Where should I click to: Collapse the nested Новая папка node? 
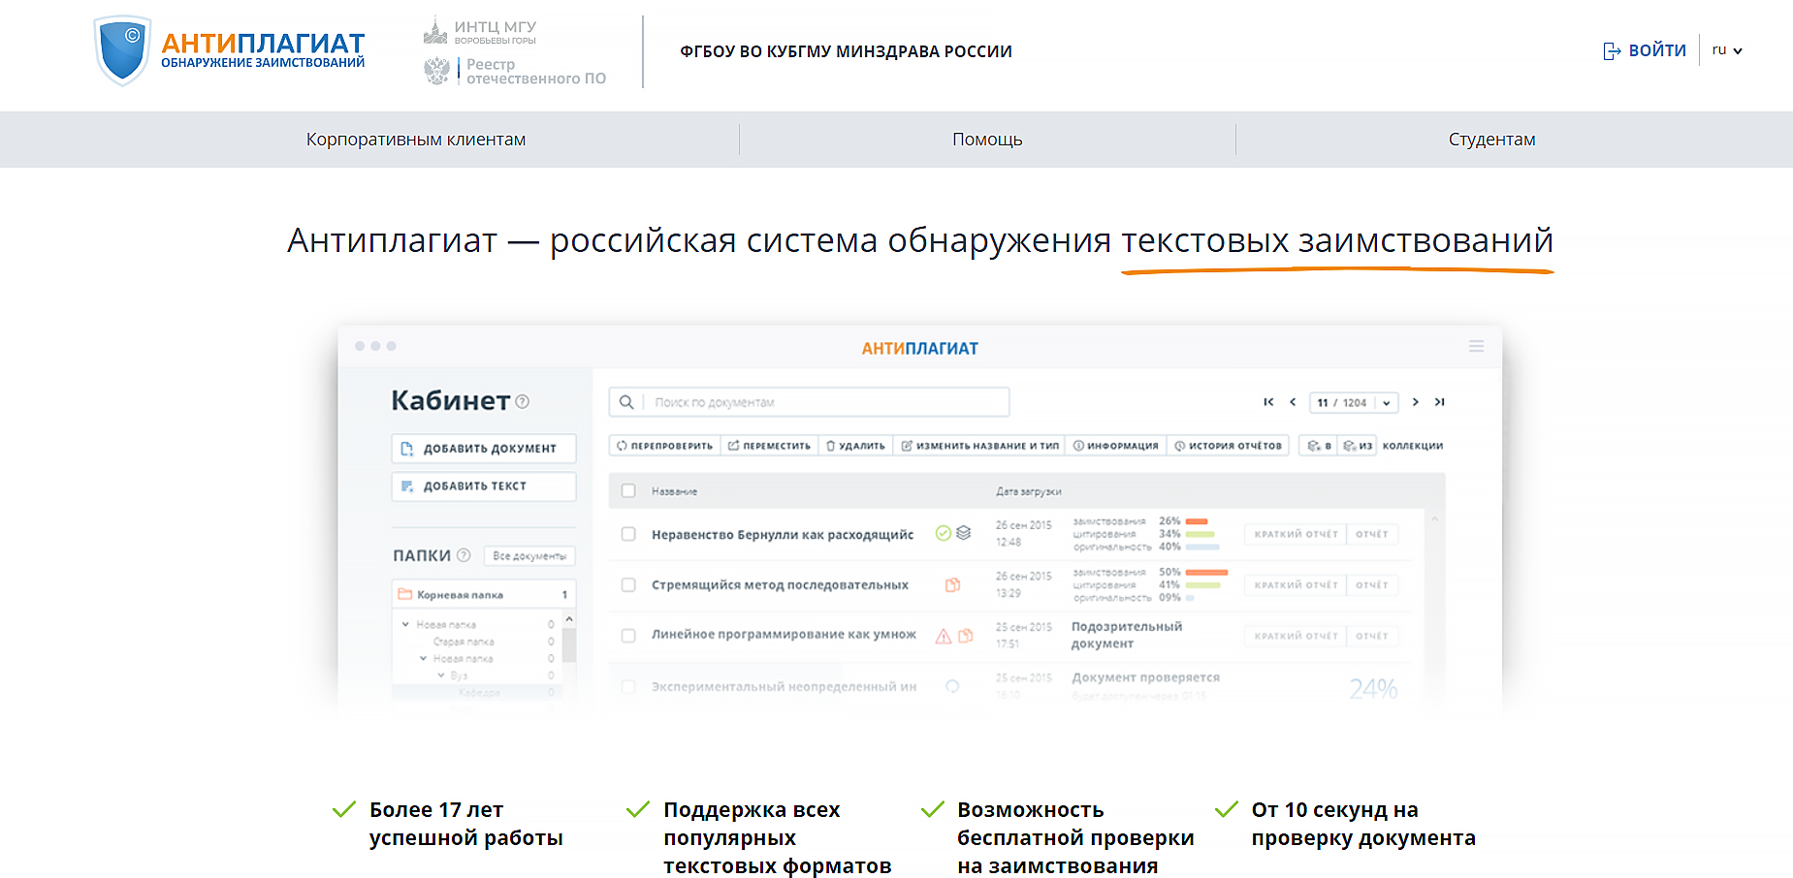[x=423, y=658]
